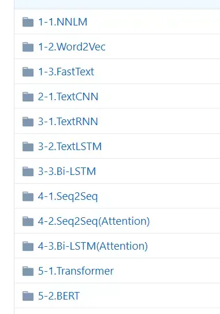
Task: Click the folder icon next to 5-2.BERT
Action: click(28, 296)
